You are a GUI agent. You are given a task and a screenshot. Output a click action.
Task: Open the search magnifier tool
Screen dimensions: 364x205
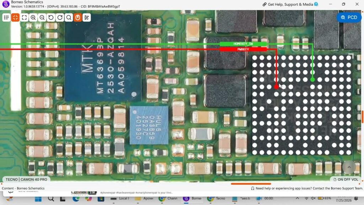69,17
